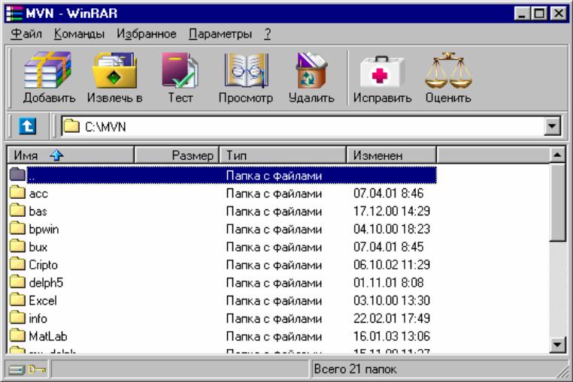Click the file list scroll up arrow
This screenshot has width=573, height=382.
click(x=557, y=155)
